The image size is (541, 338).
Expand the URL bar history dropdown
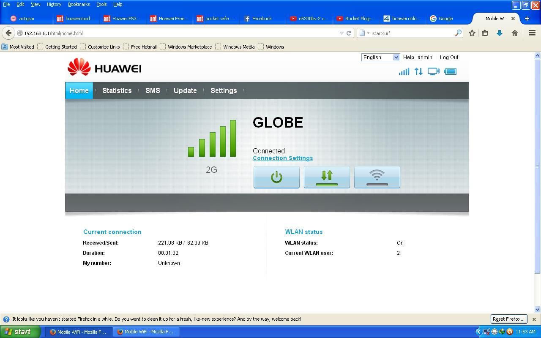click(x=342, y=33)
